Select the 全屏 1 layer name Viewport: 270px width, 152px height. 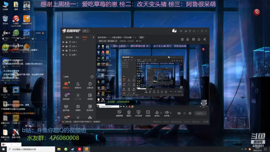[x=74, y=55]
